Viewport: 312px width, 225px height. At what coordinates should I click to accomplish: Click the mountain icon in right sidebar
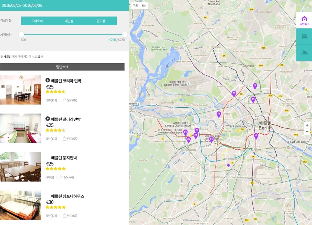click(x=304, y=52)
